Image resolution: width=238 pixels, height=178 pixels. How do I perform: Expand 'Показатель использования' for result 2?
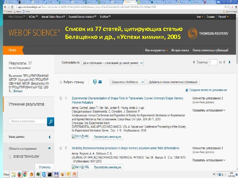209,160
